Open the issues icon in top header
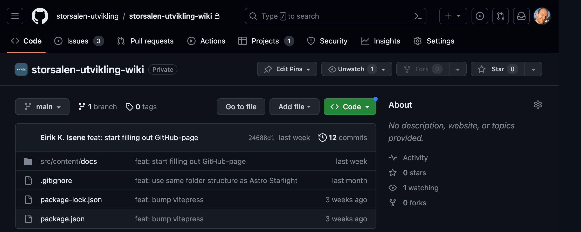Image resolution: width=581 pixels, height=232 pixels. coord(480,16)
